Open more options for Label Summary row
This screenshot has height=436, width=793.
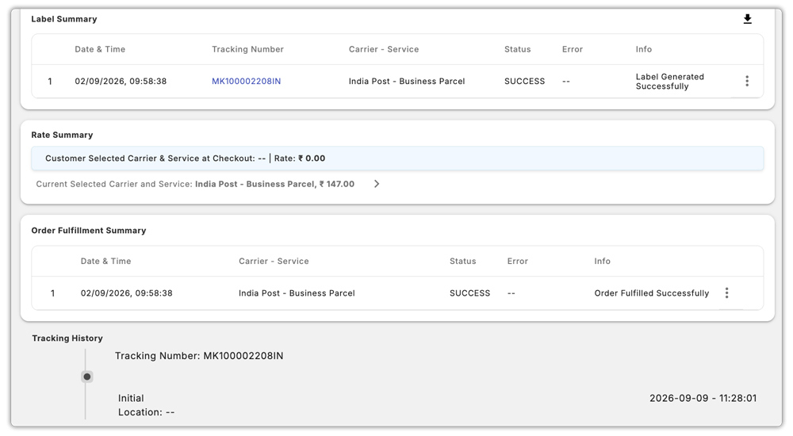pos(747,81)
